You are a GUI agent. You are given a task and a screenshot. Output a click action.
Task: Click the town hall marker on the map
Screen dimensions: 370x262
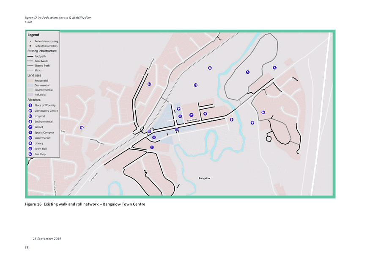point(180,116)
